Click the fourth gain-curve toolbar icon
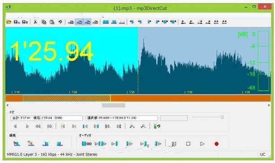This screenshot has height=163, width=275. point(208,22)
